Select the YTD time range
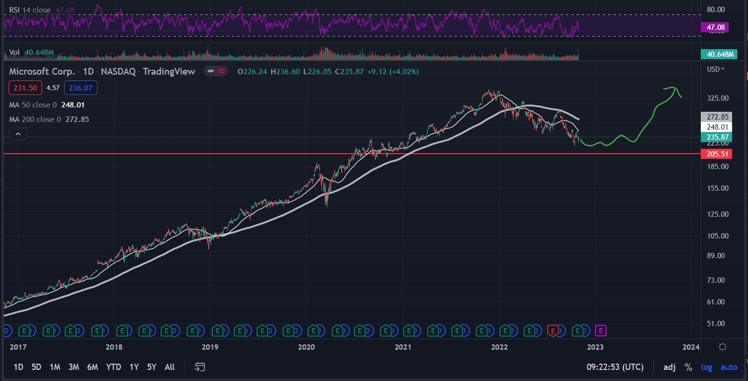Viewport: 748px width, 381px height. click(x=113, y=367)
